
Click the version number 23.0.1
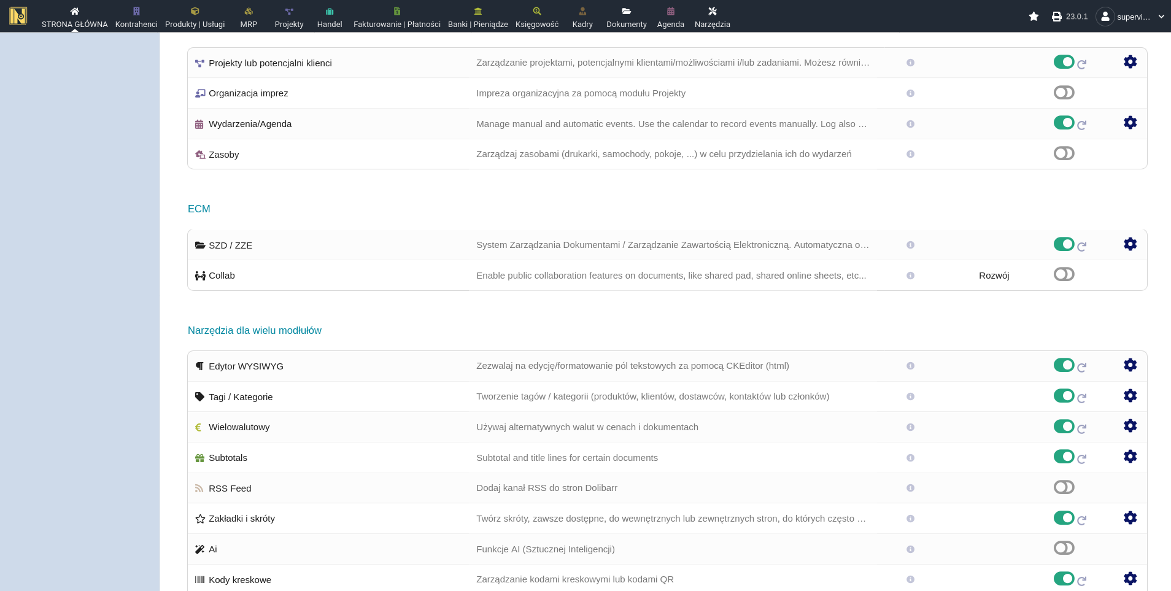point(1076,17)
